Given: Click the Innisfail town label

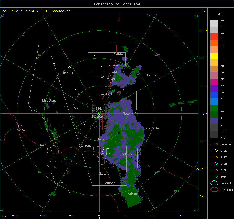Looking at the screenshot, I should 105,94.
